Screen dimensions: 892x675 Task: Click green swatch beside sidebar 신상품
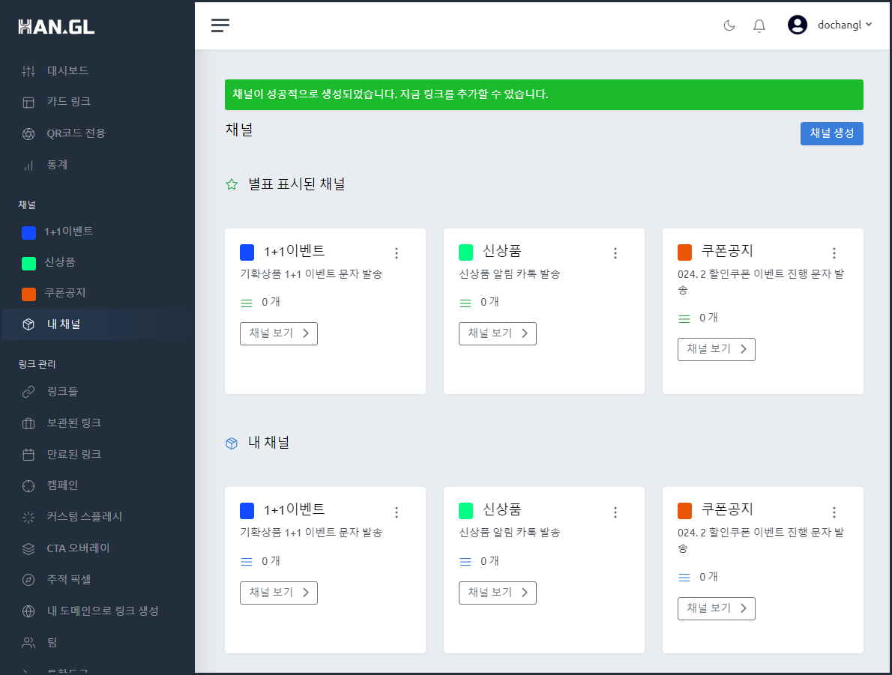tap(28, 263)
